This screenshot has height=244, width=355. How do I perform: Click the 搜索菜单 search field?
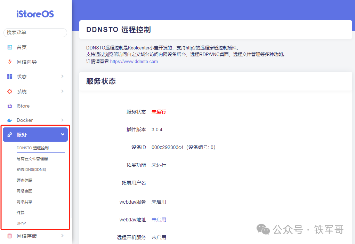tap(35, 32)
